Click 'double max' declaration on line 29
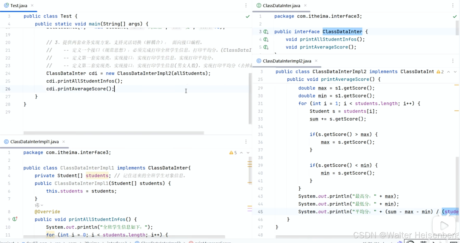 pos(336,88)
